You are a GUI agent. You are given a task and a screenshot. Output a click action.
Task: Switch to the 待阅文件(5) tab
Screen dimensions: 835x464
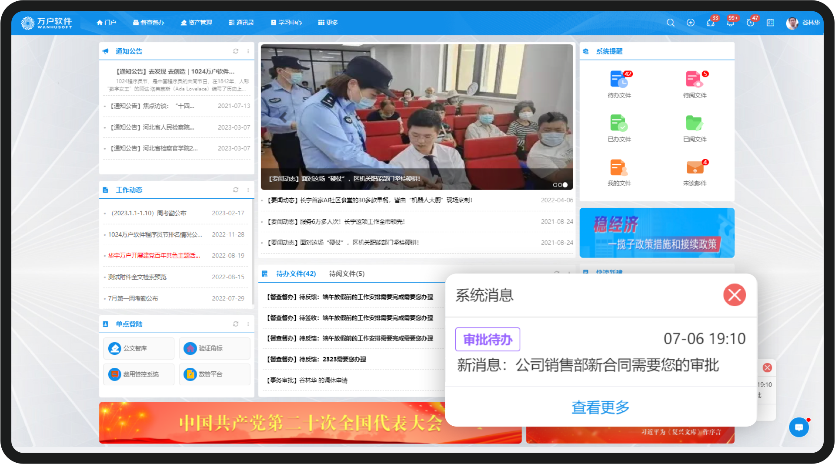[x=347, y=274]
